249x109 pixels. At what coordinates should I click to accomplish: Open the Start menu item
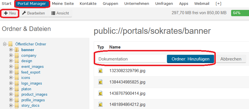7,4
